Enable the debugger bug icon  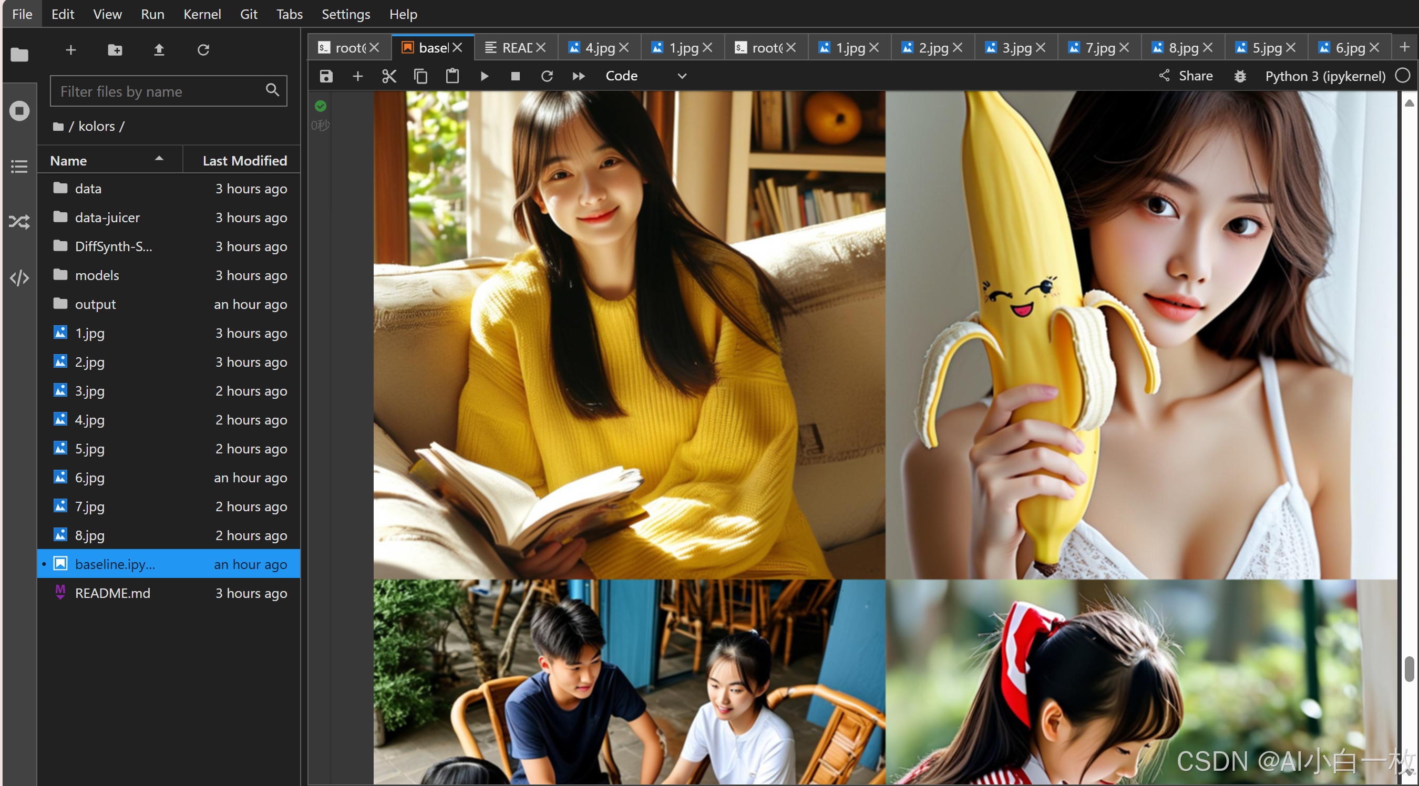click(x=1239, y=76)
